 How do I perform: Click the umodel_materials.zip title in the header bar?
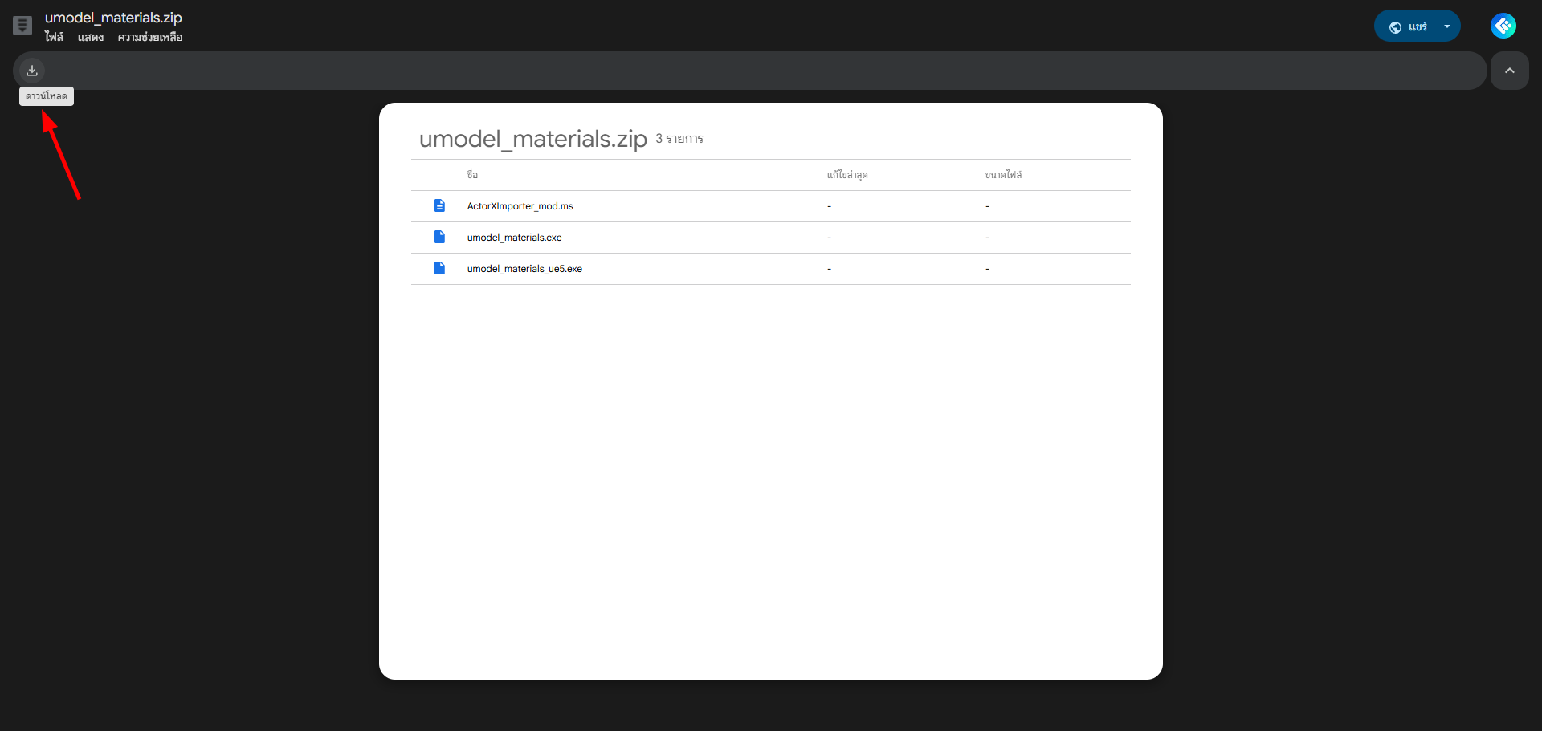[113, 18]
